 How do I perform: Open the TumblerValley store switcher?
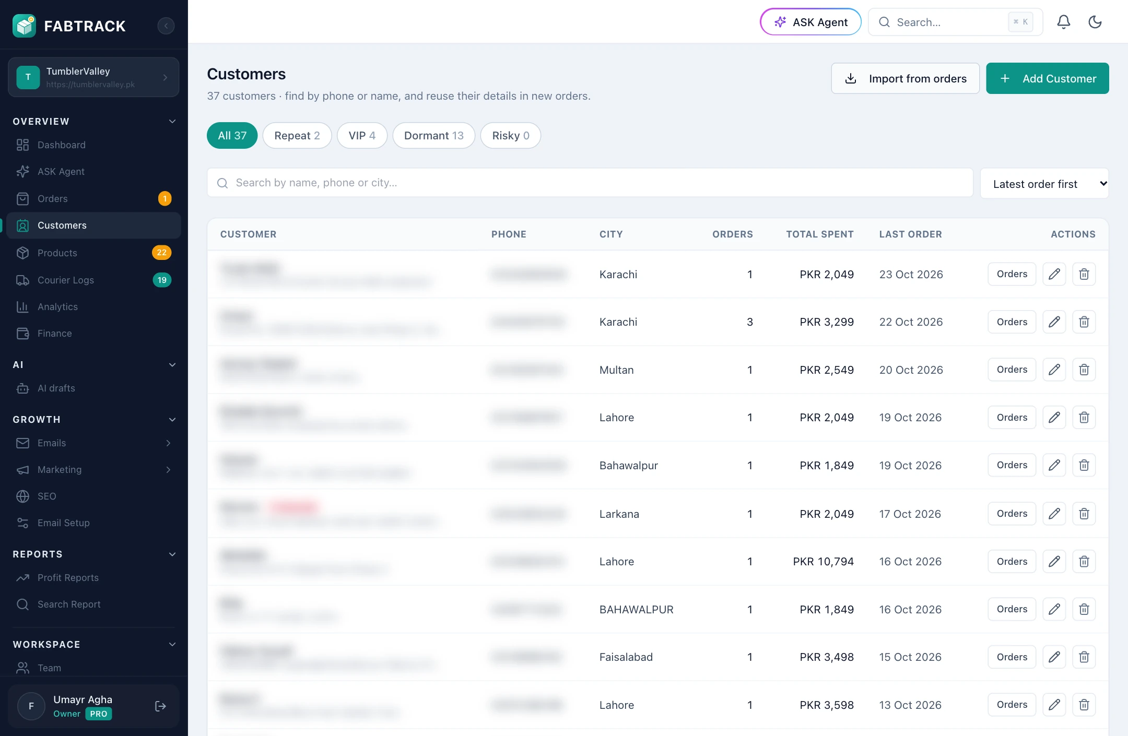[x=93, y=77]
